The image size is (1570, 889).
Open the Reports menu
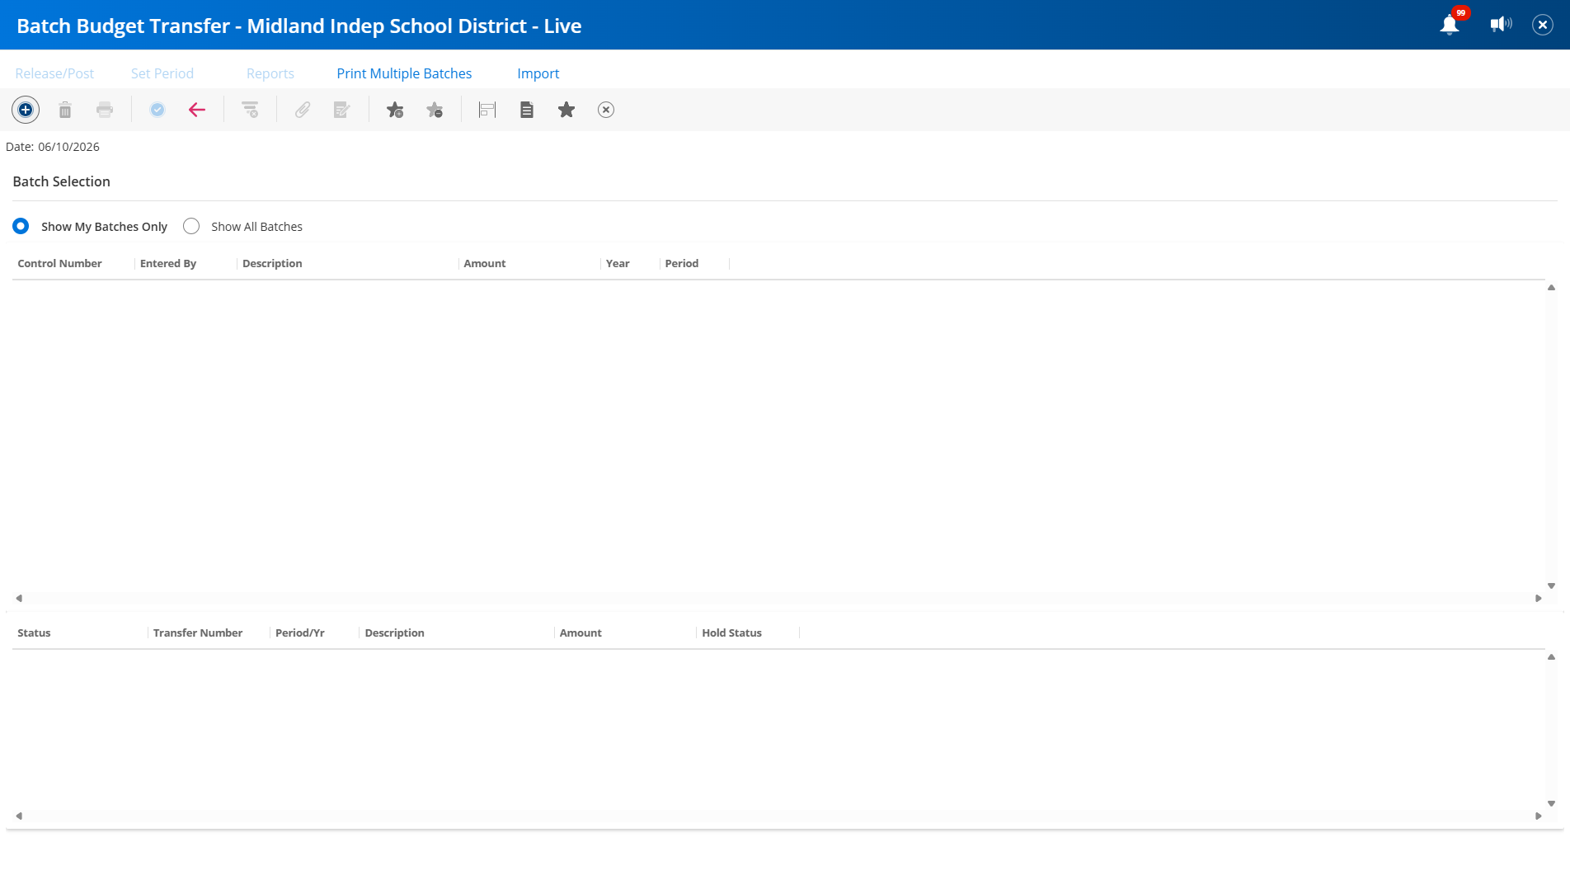[270, 73]
